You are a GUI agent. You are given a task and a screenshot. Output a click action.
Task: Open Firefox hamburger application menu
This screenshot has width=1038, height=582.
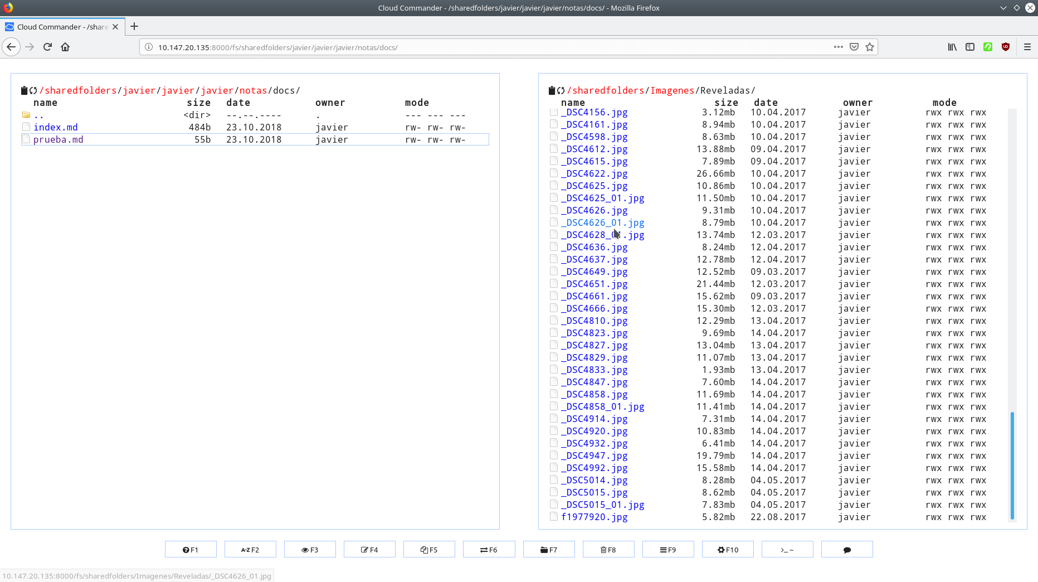[x=1027, y=47]
